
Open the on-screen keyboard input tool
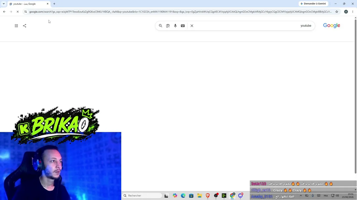pos(183,26)
